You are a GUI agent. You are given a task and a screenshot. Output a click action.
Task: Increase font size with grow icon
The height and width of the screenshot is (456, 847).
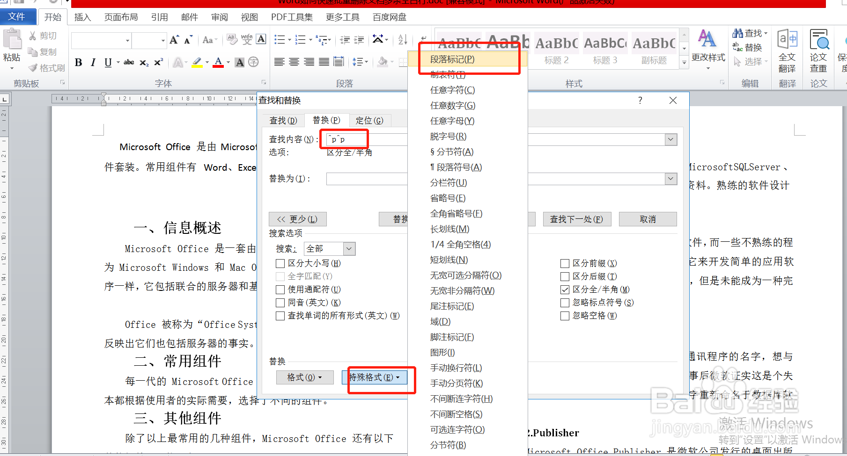coord(174,40)
